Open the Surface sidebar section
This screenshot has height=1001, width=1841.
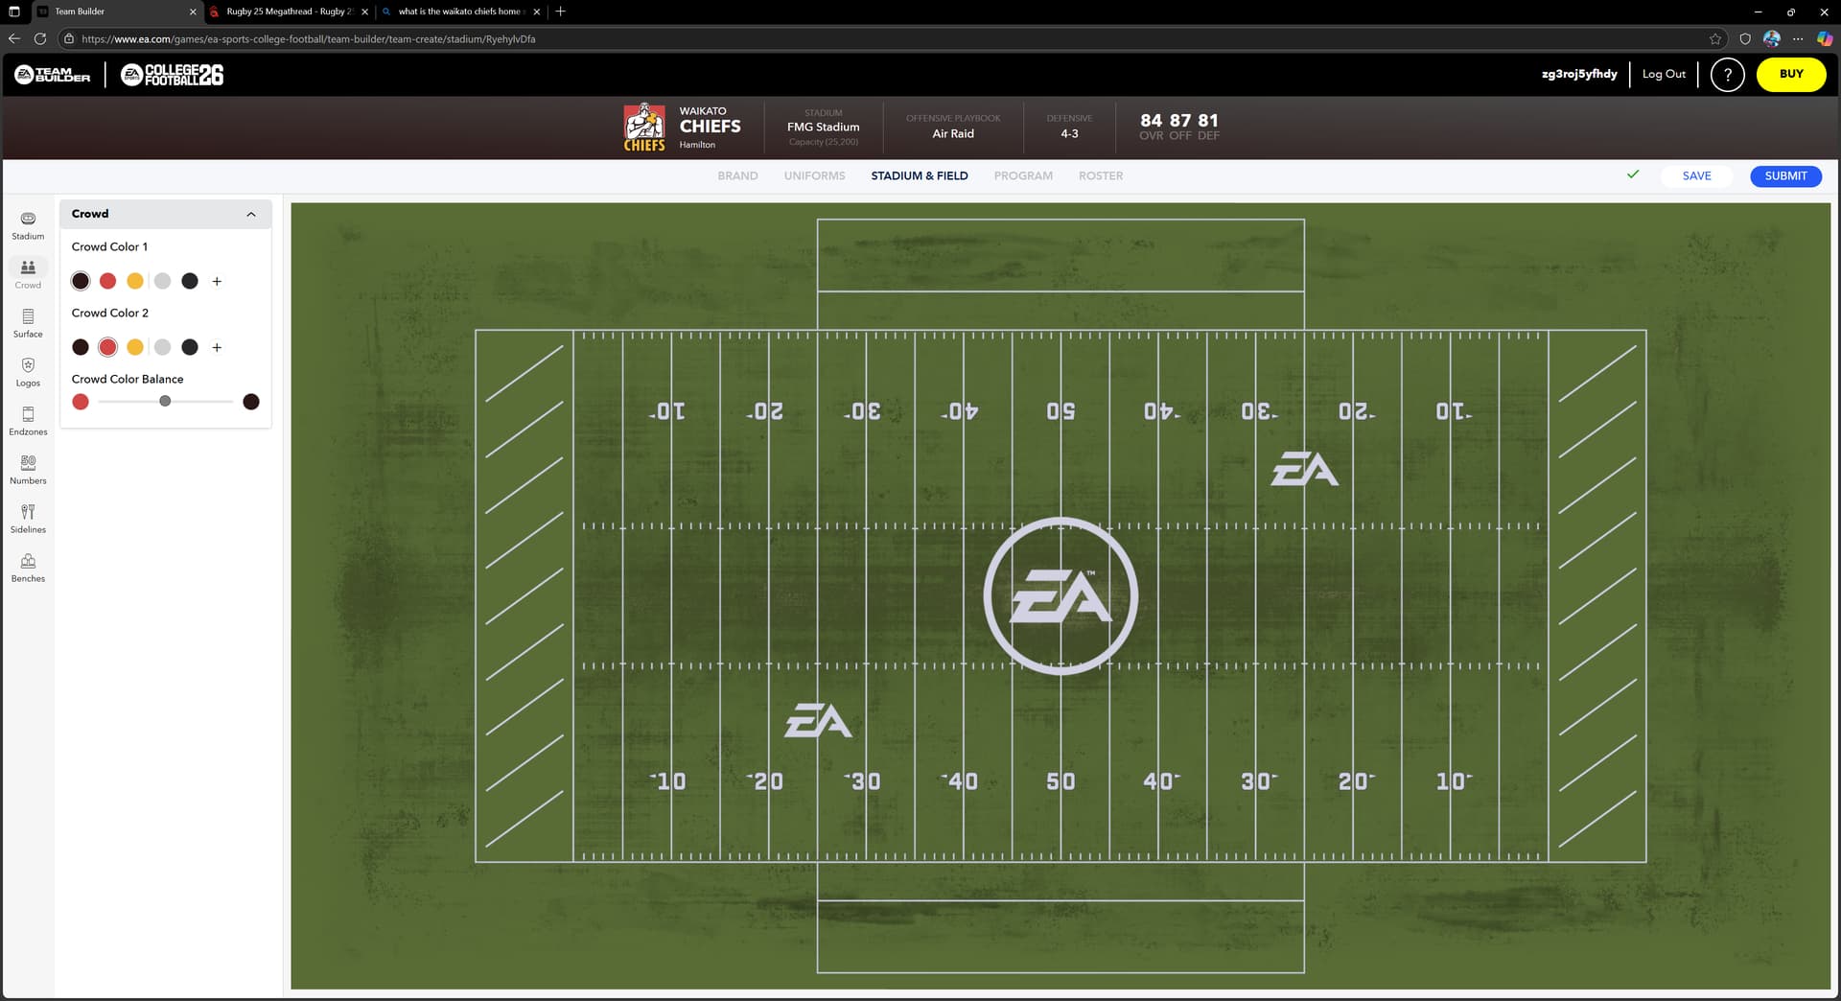coord(28,323)
